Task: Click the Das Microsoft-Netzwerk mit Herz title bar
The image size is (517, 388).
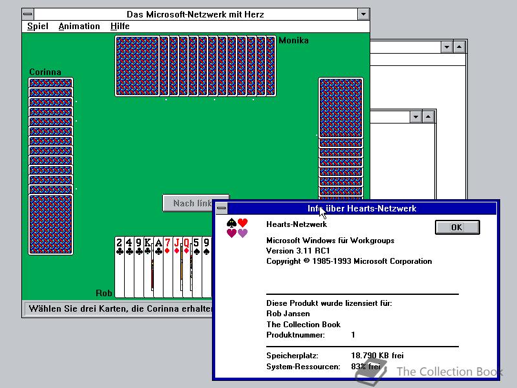Action: pos(196,14)
